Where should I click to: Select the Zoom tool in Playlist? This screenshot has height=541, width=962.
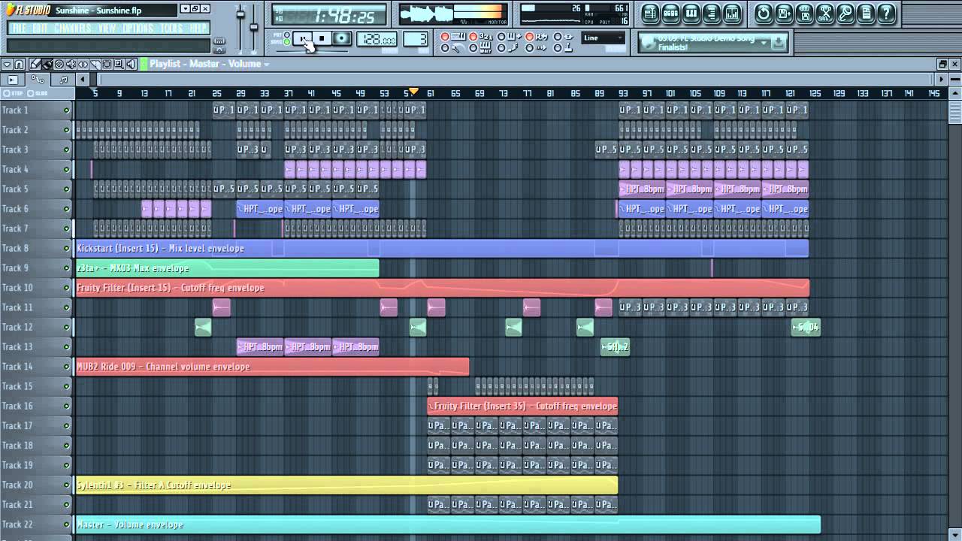(119, 65)
